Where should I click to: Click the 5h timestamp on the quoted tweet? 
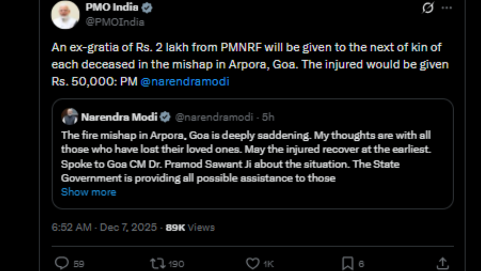(267, 117)
